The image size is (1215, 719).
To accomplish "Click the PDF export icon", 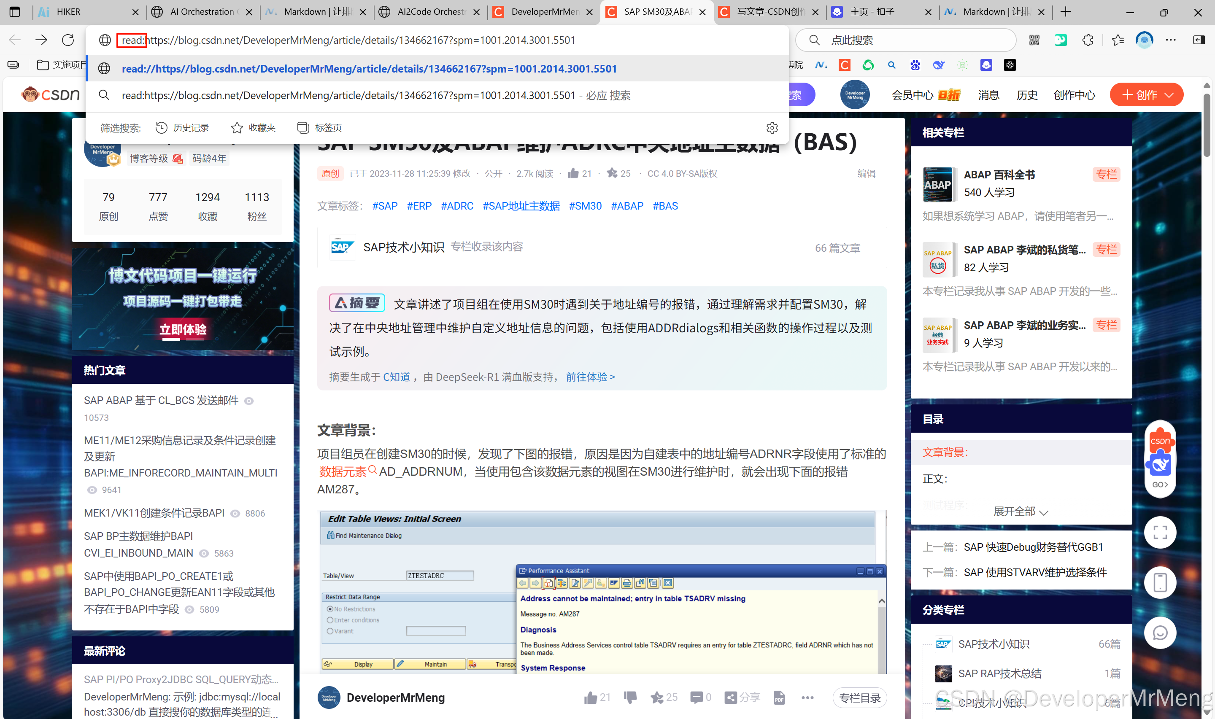I will [x=779, y=697].
